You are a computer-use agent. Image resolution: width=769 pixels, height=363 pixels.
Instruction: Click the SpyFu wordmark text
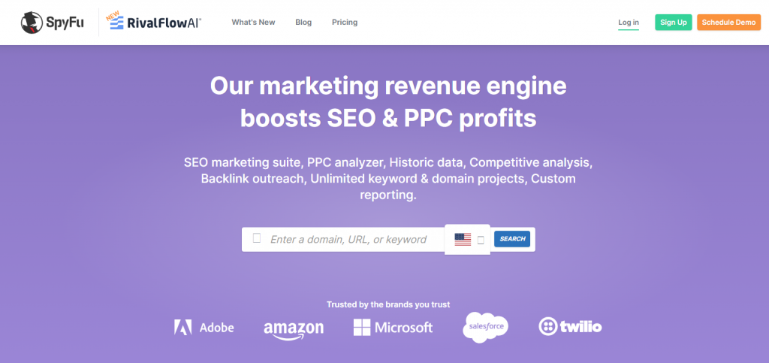66,23
